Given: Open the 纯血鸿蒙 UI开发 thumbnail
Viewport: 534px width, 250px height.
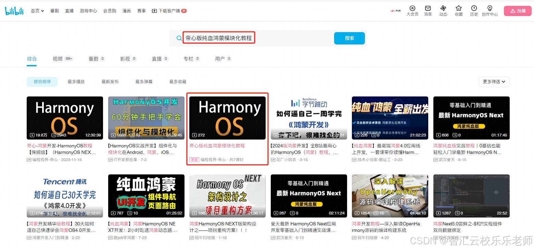Looking at the screenshot, I should pos(146,196).
